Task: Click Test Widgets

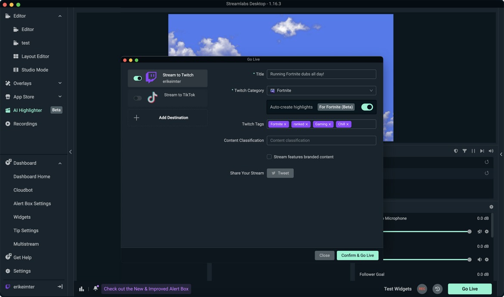Action: point(398,289)
